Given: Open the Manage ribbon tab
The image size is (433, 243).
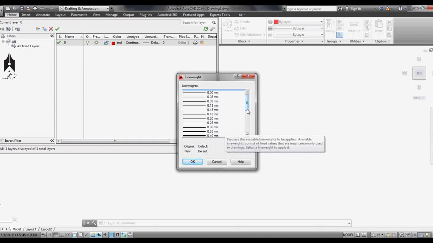Looking at the screenshot, I should (111, 15).
